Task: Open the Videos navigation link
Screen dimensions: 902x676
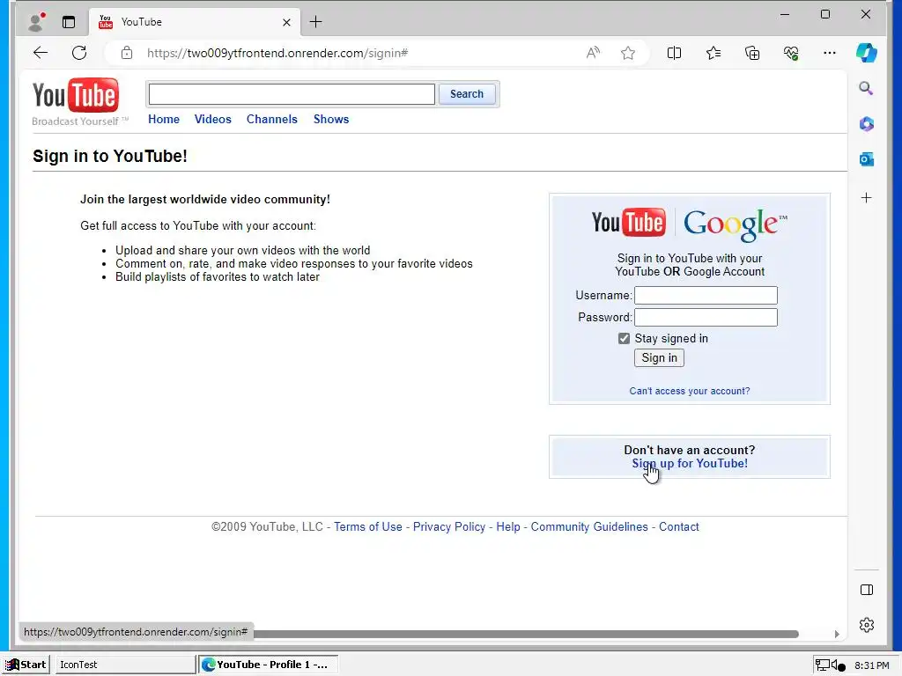Action: point(213,119)
